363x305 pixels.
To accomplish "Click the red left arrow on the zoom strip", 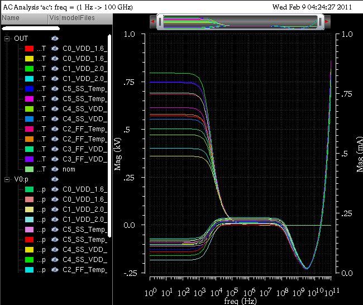I will point(152,22).
